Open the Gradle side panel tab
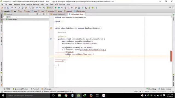The height and width of the screenshot is (98, 175). click(173, 17)
